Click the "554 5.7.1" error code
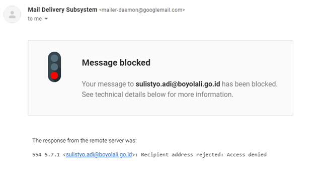Screen dimensions: 322x188 (46, 154)
